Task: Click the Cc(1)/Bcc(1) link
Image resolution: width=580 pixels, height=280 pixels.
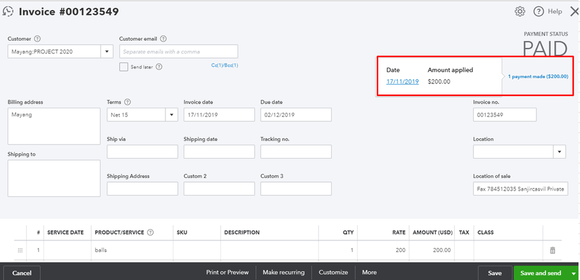Action: (225, 65)
